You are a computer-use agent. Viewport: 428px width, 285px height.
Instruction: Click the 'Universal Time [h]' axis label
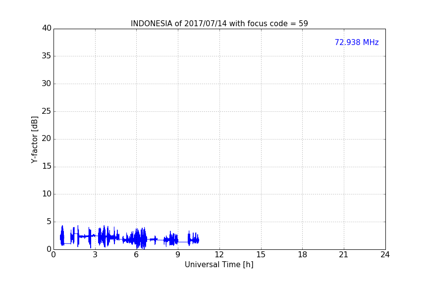[x=219, y=265]
